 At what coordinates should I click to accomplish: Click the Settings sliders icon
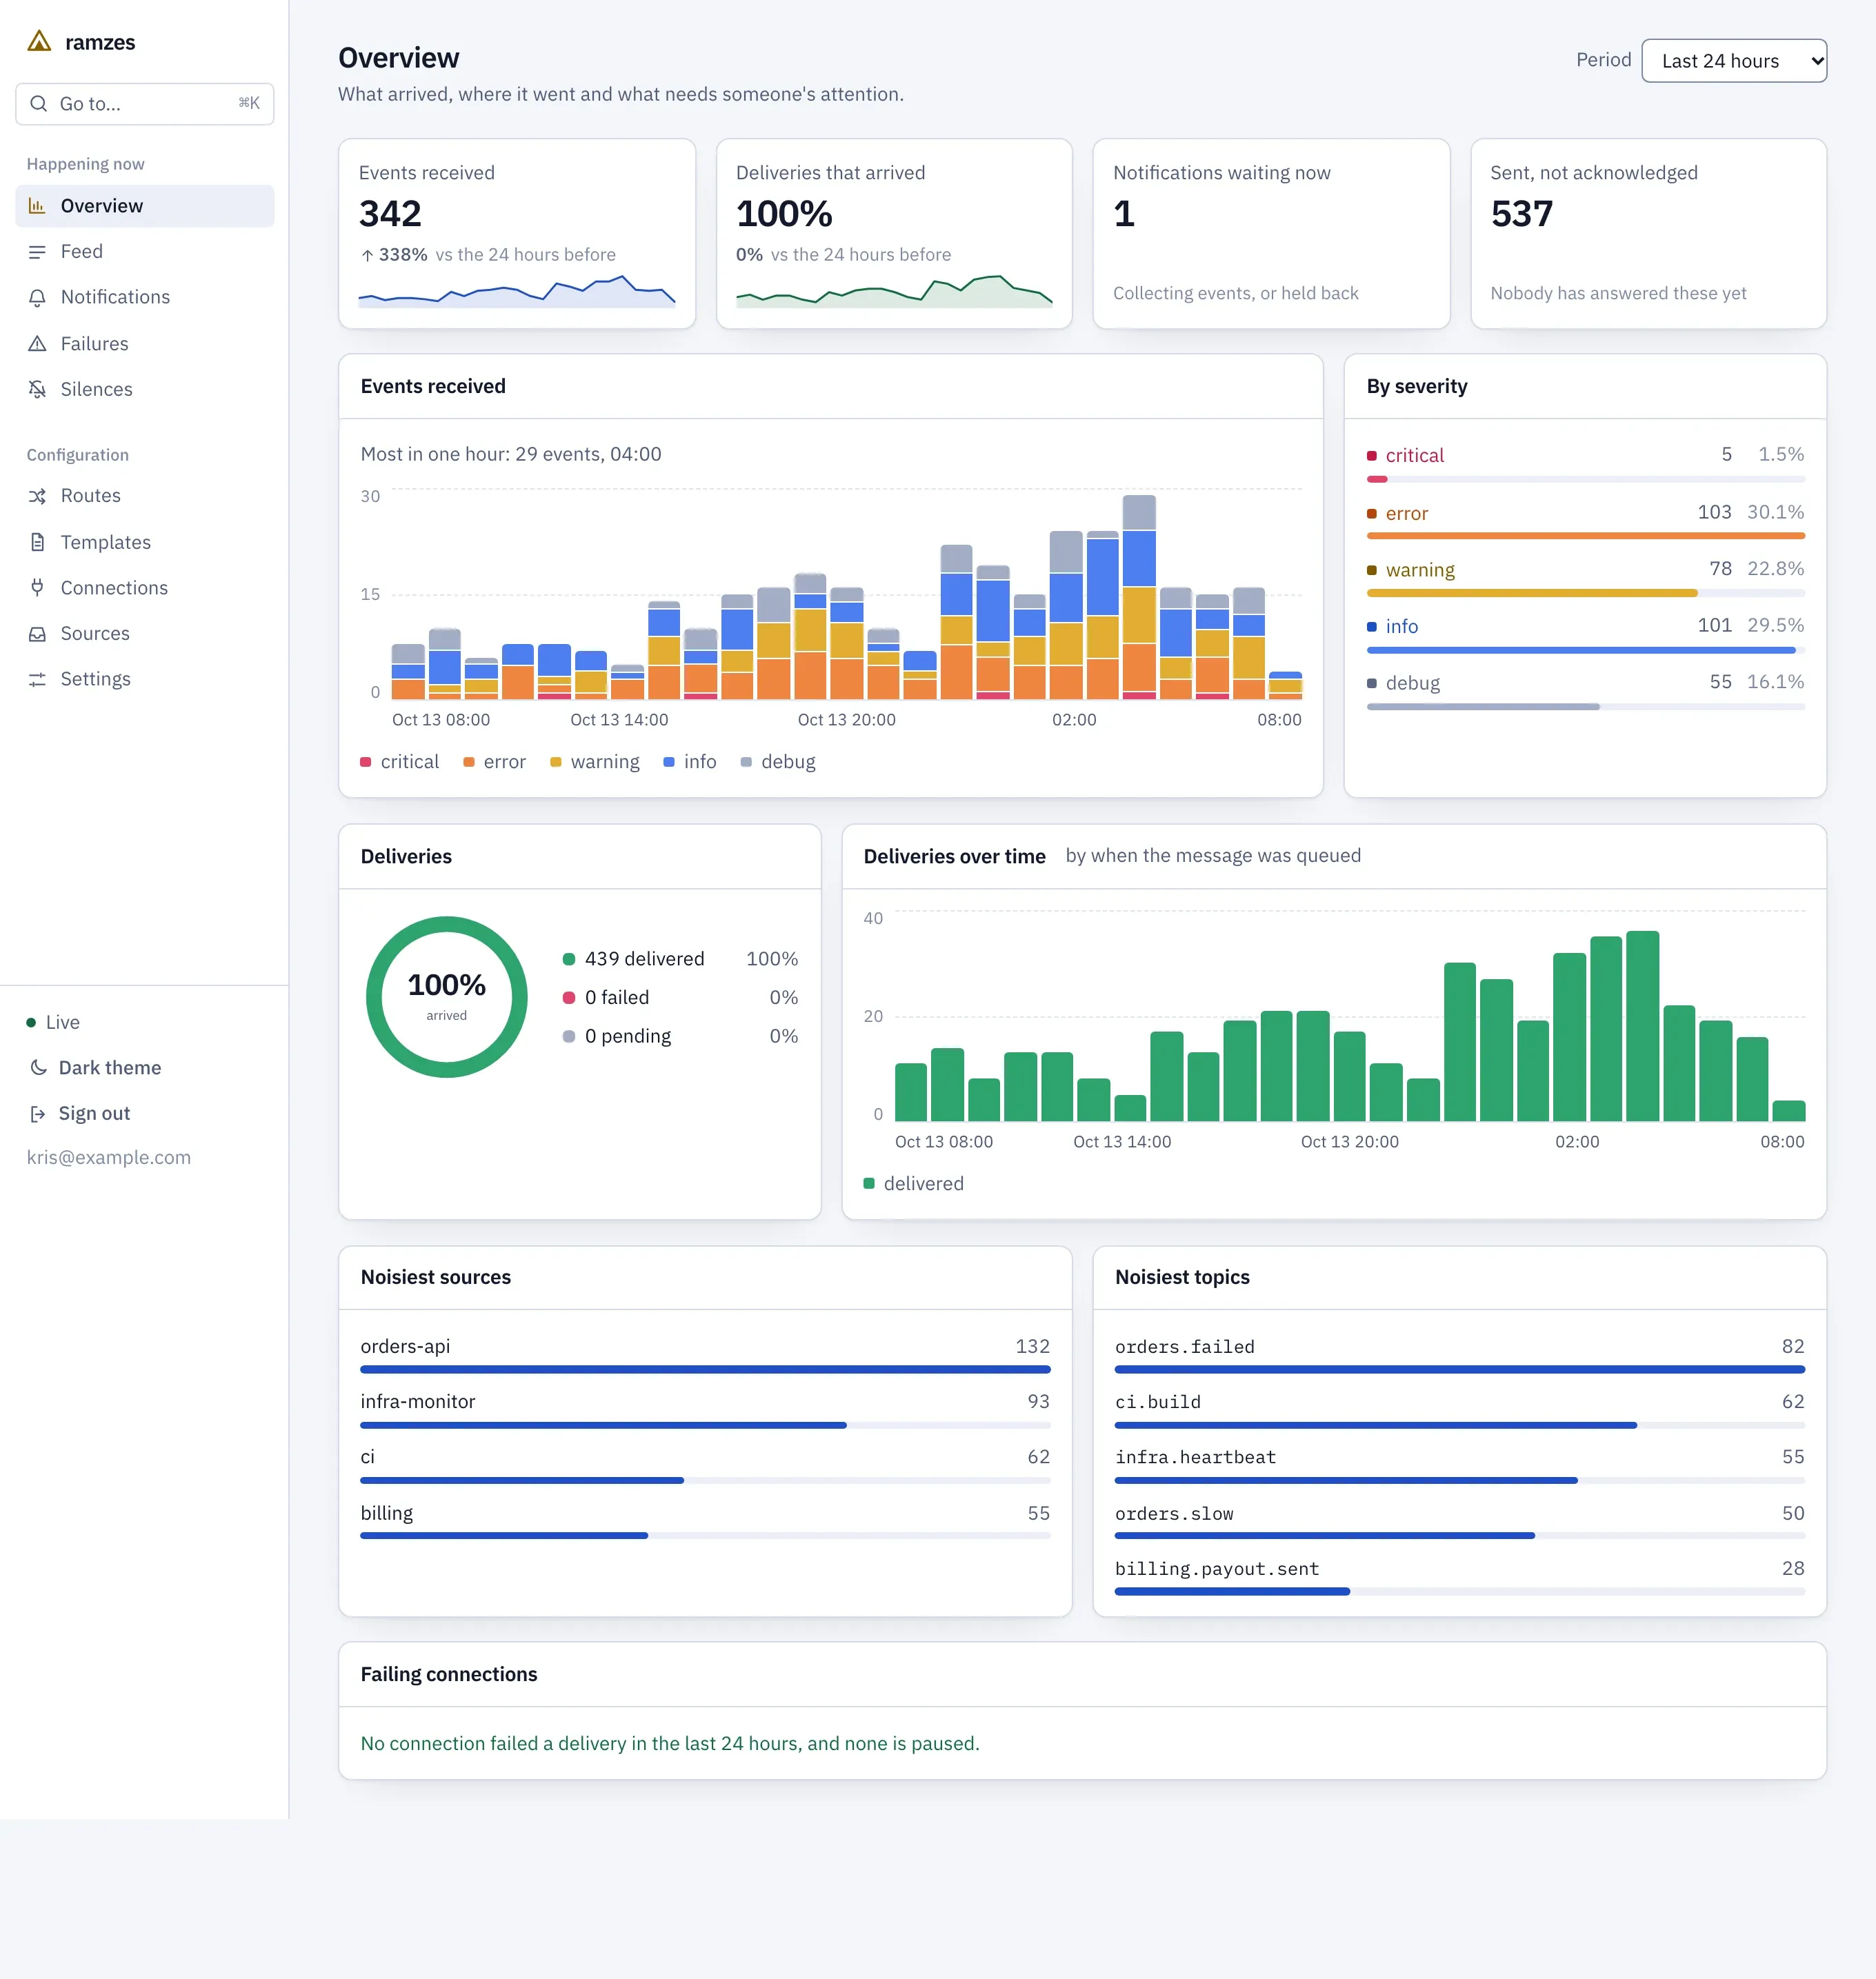37,680
